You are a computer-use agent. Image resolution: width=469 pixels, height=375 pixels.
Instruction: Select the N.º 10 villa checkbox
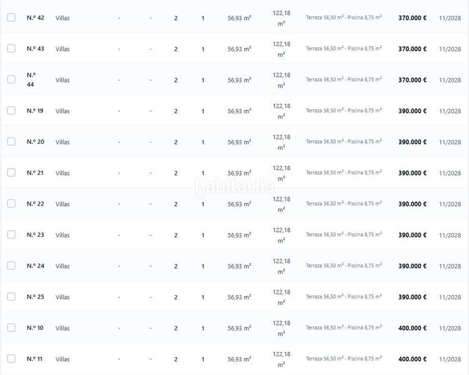click(x=11, y=327)
